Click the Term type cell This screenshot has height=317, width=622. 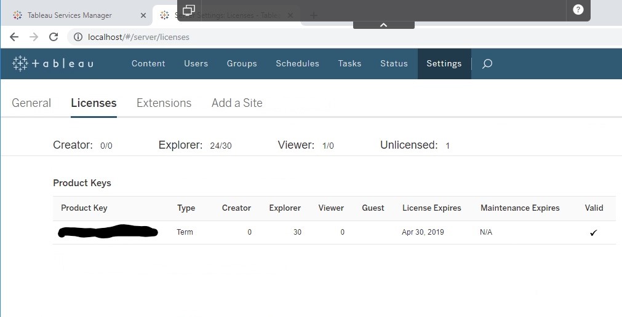(185, 232)
